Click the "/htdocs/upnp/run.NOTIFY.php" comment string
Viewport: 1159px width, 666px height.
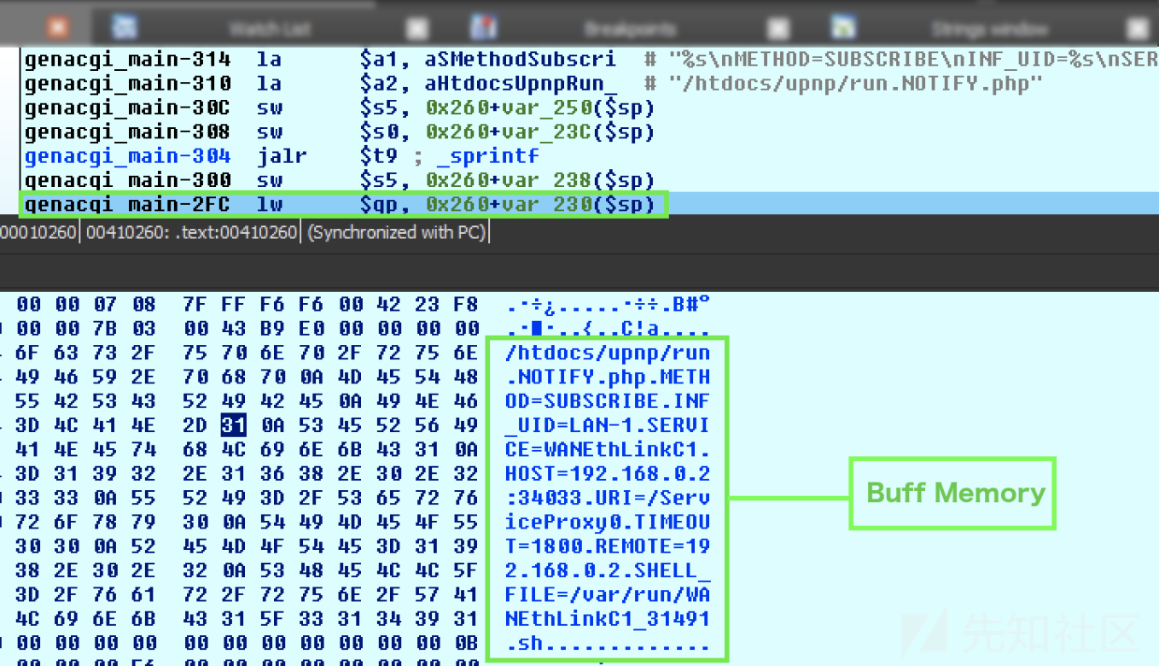tap(855, 84)
